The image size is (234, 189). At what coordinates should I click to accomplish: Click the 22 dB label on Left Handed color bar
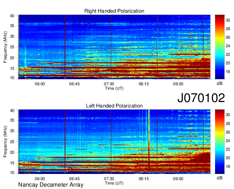(x=228, y=149)
